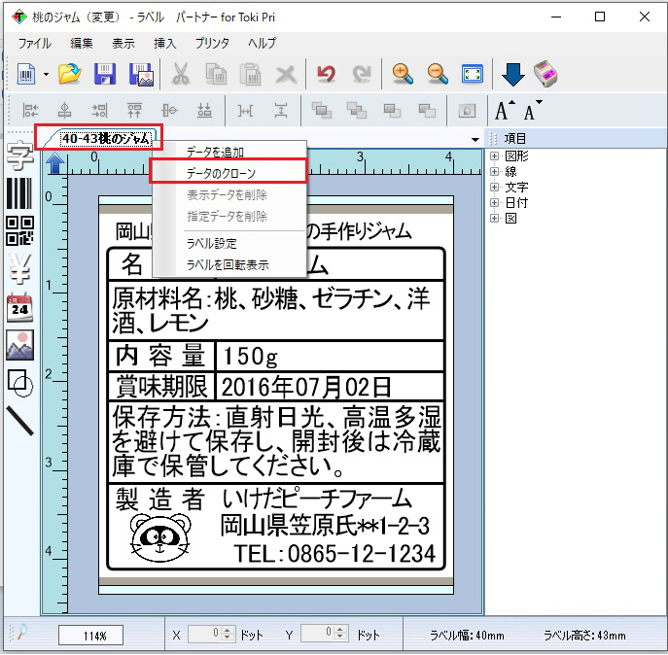Click the open folder icon
Image resolution: width=668 pixels, height=655 pixels.
pos(69,74)
